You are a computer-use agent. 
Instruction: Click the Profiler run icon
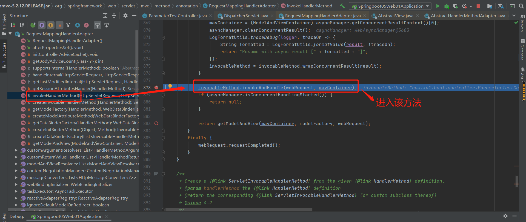pyautogui.click(x=464, y=6)
